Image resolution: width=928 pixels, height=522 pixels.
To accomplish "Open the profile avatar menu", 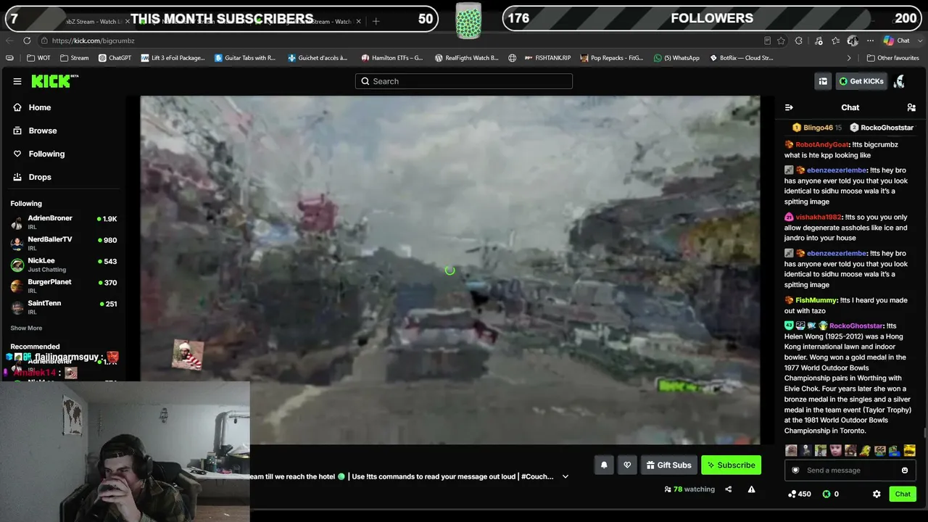I will (900, 81).
